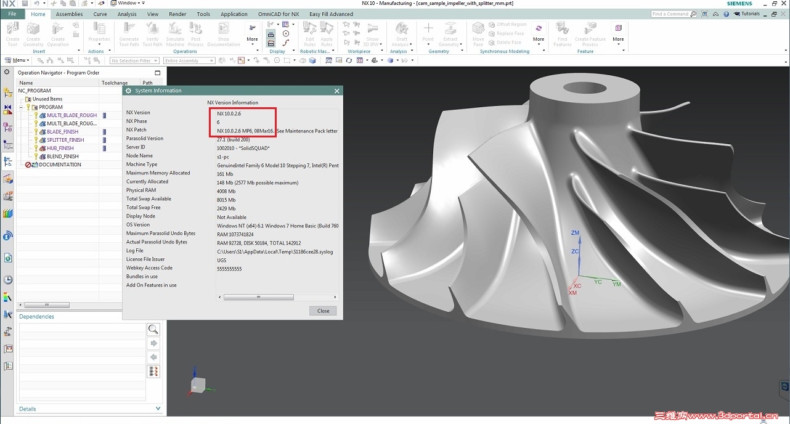Open the History clock icon in resource bar
This screenshot has height=424, width=790.
point(8,280)
